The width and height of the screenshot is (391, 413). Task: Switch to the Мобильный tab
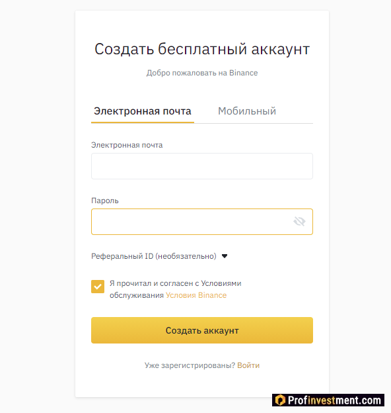[x=247, y=111]
